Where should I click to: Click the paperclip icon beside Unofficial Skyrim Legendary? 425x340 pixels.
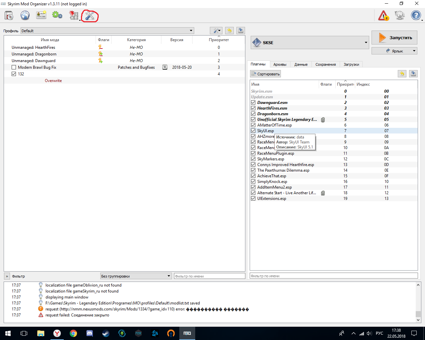point(323,120)
